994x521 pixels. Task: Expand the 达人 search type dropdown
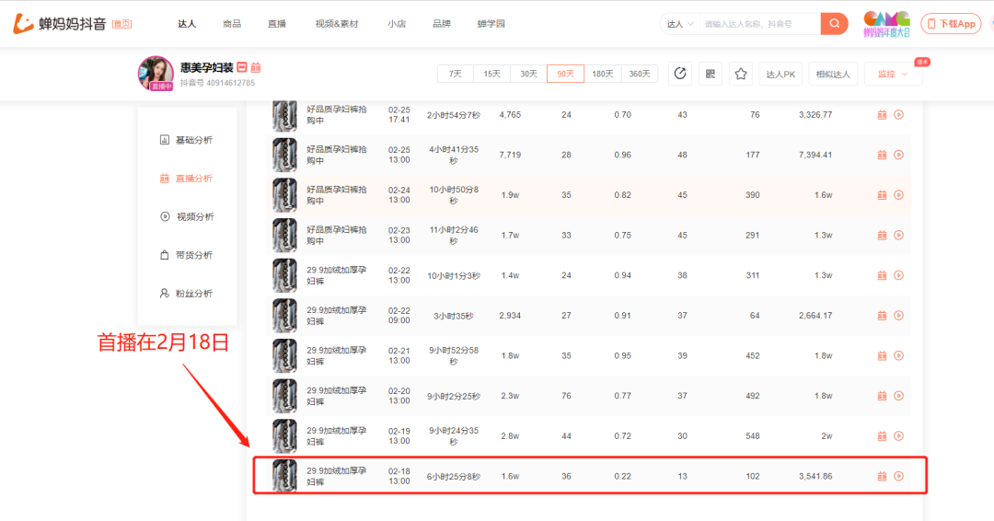[x=679, y=24]
